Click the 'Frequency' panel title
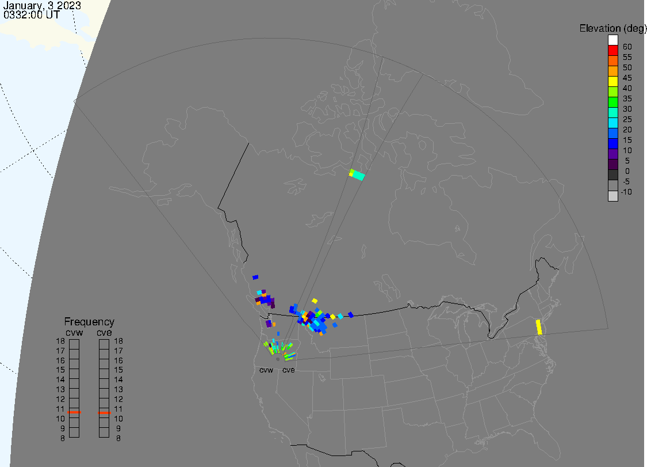 pos(89,321)
